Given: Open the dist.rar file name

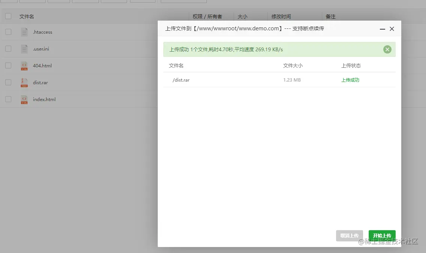Looking at the screenshot, I should 40,82.
